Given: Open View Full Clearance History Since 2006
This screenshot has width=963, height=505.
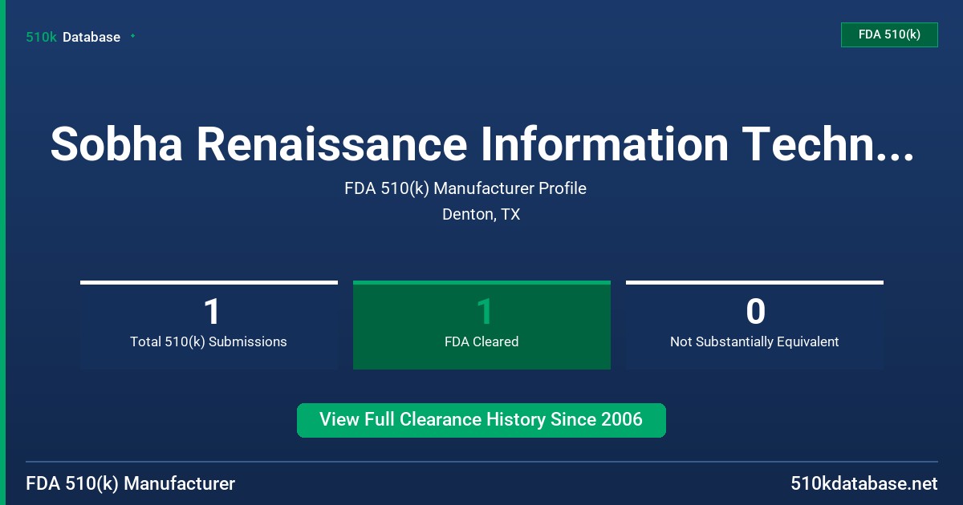Looking at the screenshot, I should [481, 420].
